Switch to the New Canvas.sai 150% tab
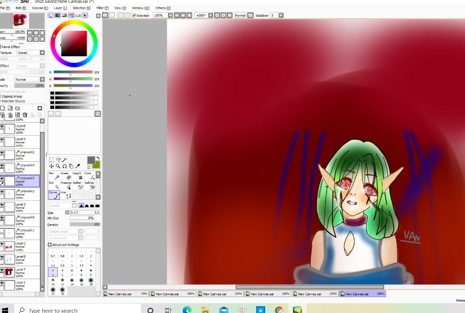The image size is (465, 313). (x=267, y=294)
